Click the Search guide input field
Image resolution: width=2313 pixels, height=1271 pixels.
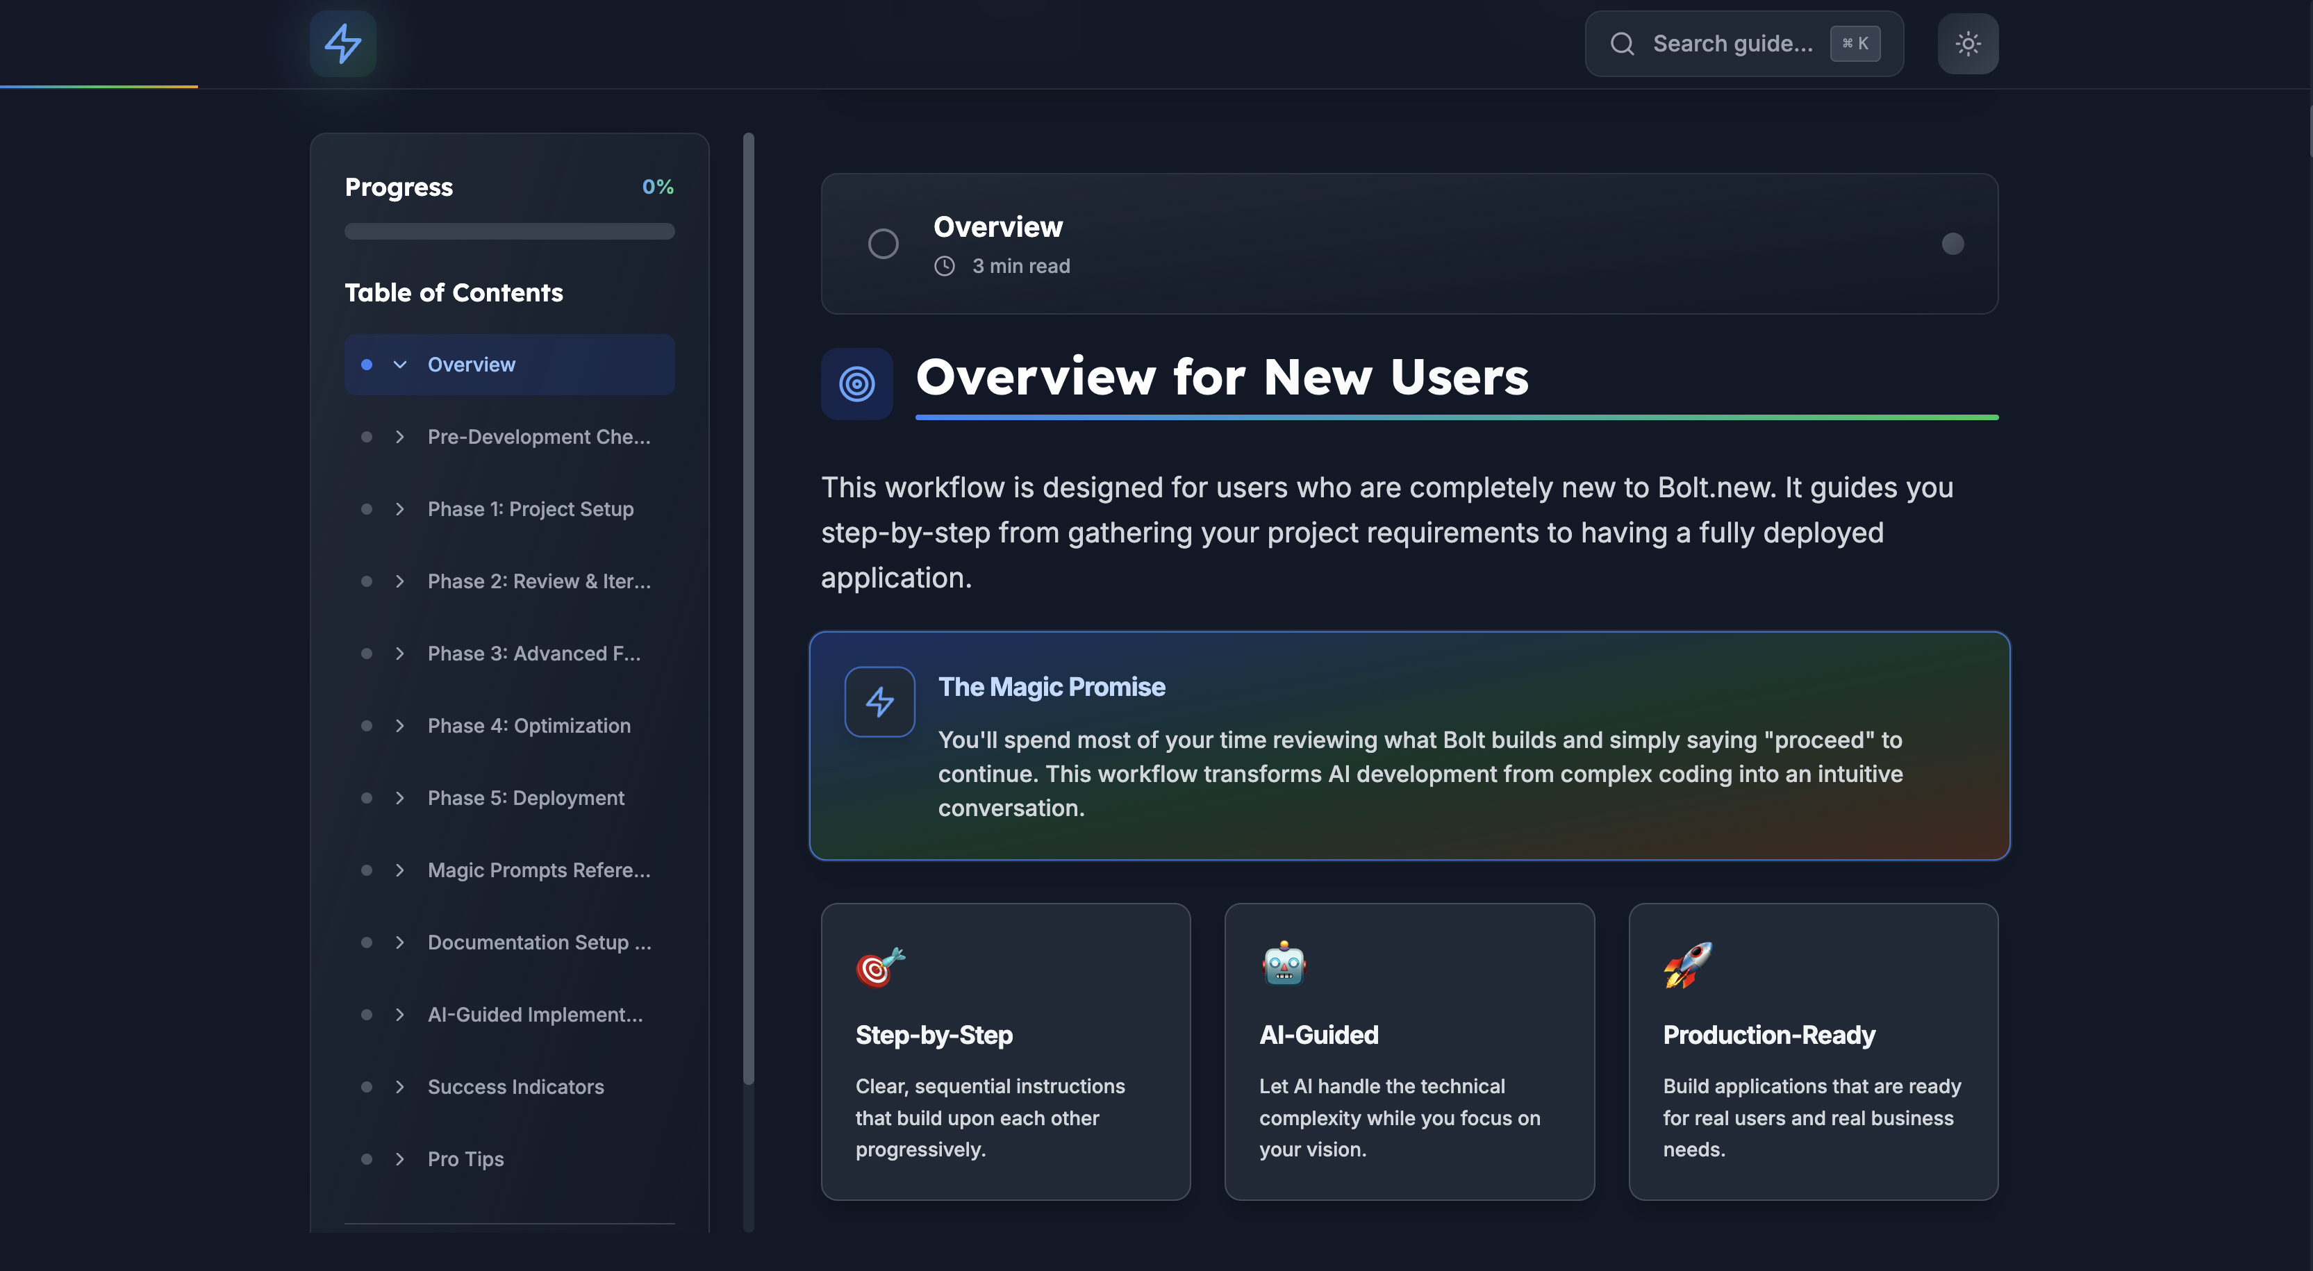1732,43
